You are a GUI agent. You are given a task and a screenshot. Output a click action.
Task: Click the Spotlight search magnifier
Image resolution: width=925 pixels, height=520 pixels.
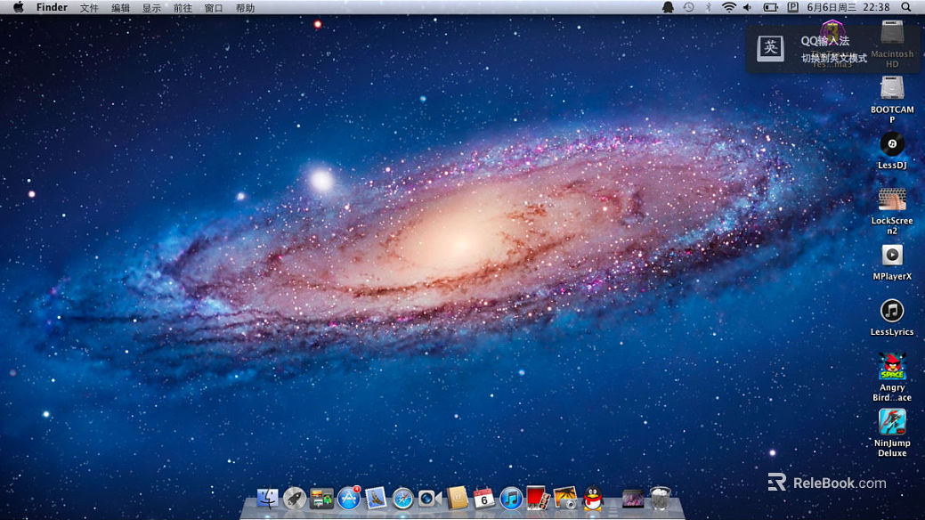tap(905, 7)
